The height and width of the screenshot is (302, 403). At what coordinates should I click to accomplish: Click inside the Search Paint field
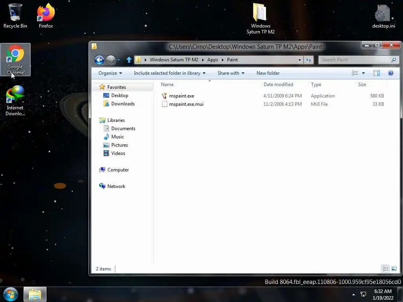pyautogui.click(x=355, y=60)
